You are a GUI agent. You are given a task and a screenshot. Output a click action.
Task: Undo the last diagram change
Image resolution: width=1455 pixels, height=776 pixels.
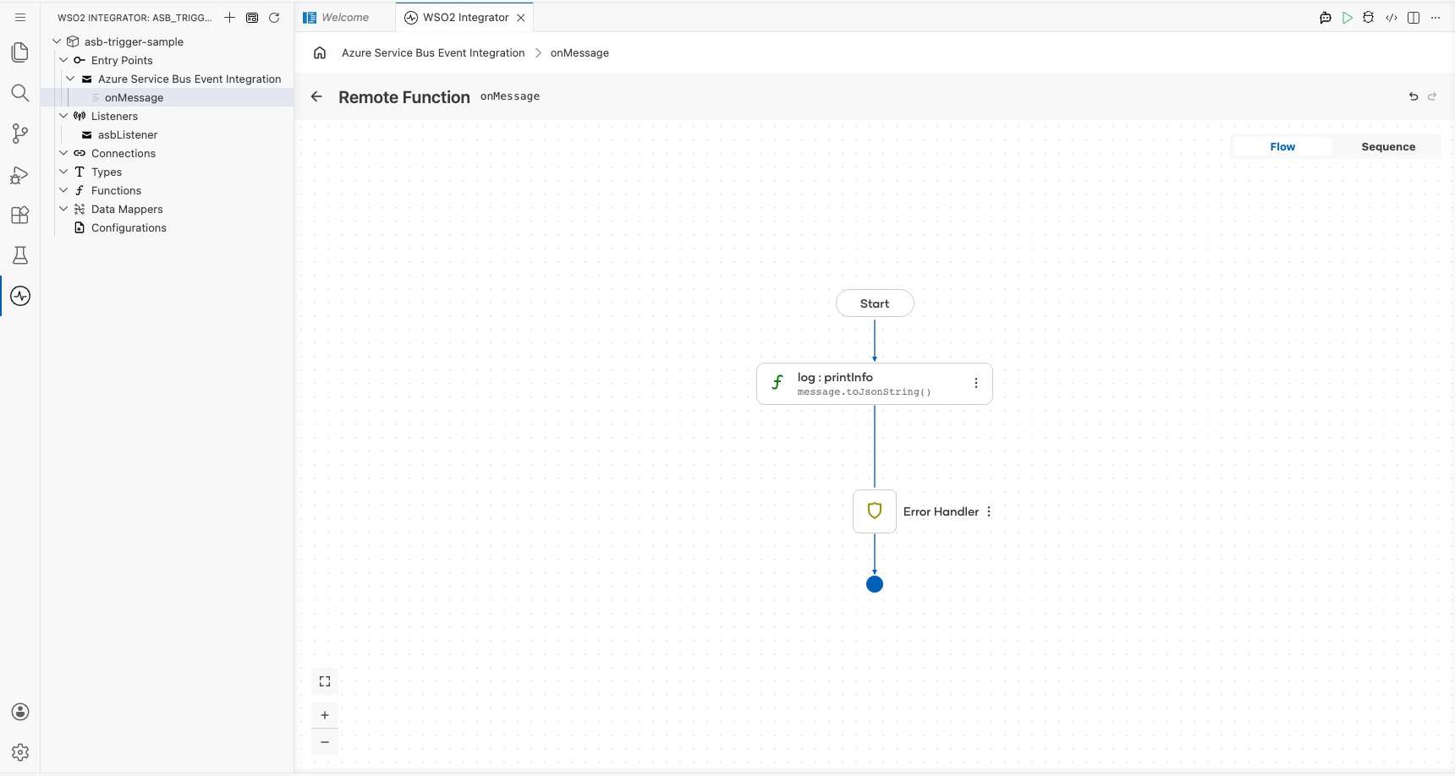1414,96
